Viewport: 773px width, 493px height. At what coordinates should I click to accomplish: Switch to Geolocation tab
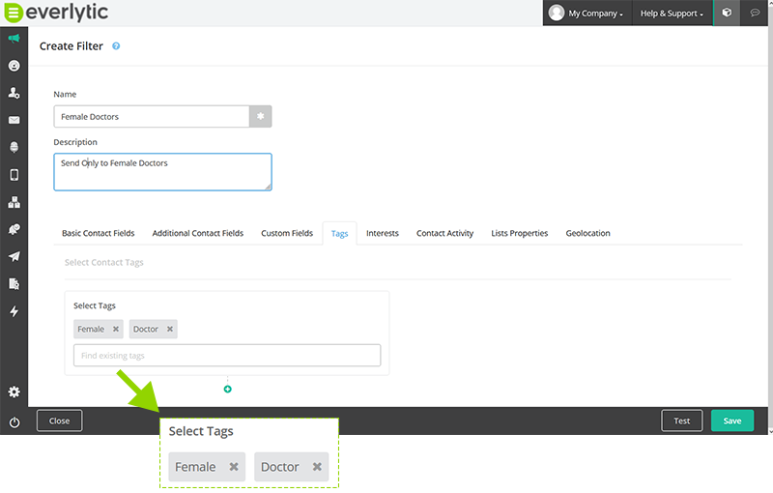tap(588, 233)
